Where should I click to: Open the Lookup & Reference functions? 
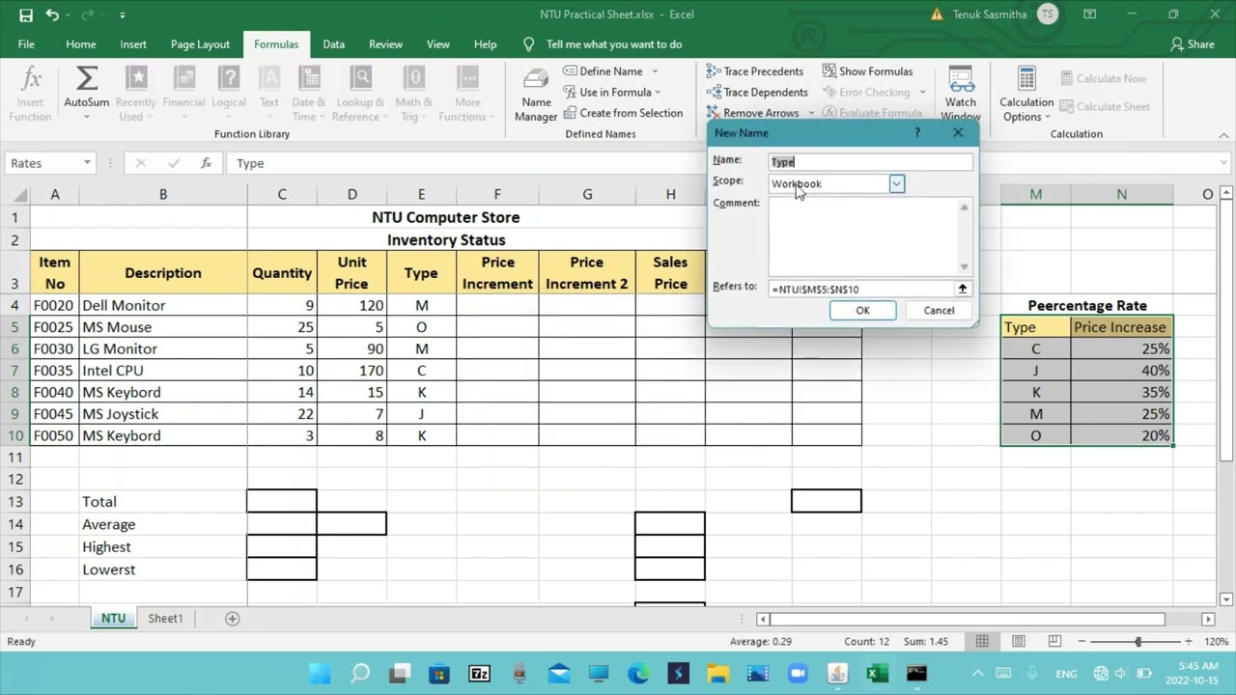coord(360,95)
